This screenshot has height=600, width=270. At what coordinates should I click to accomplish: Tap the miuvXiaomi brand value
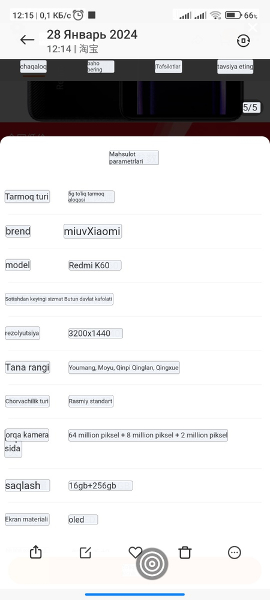(92, 231)
